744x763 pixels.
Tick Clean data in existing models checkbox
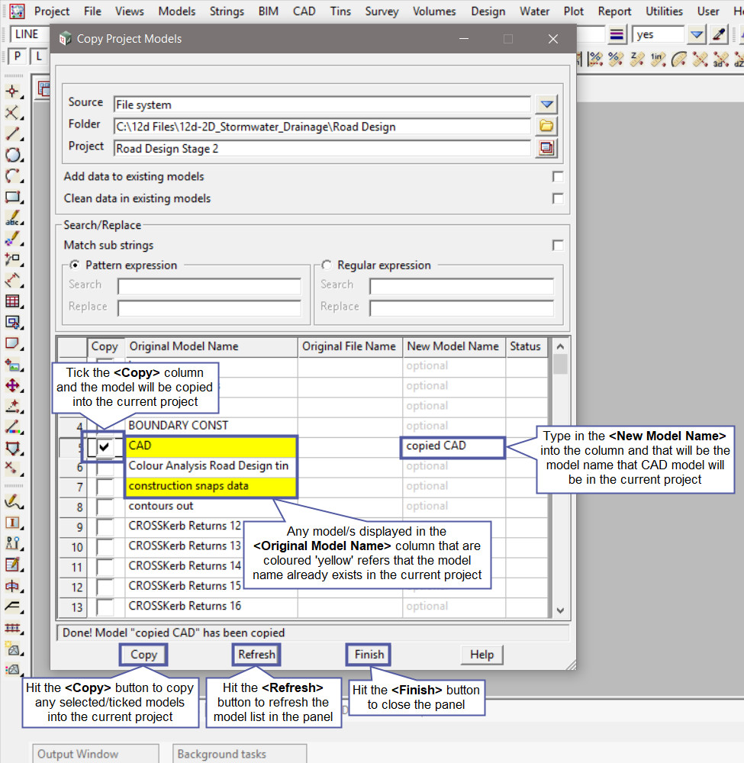point(558,198)
